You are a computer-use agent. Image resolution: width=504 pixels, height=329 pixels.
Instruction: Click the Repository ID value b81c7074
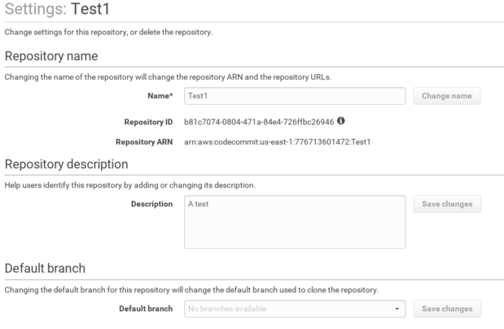click(259, 122)
